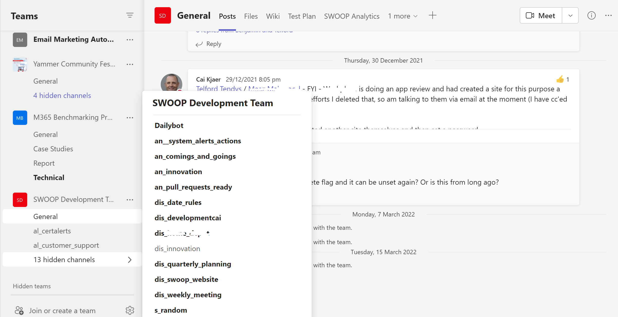Screen dimensions: 618x317
Task: Open the Test Plan tab
Action: point(302,16)
